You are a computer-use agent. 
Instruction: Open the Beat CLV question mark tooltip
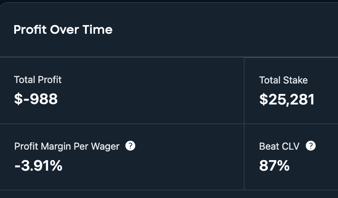(311, 146)
